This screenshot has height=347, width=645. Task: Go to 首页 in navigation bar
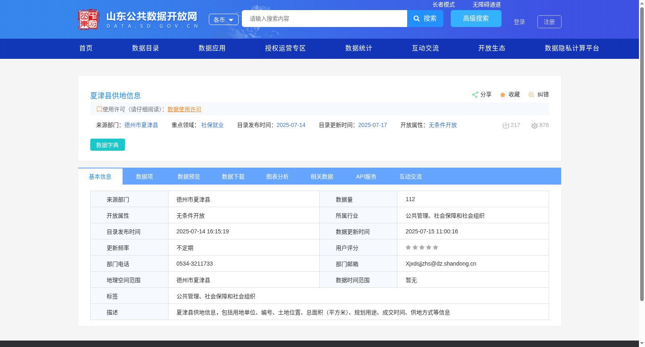coord(86,48)
